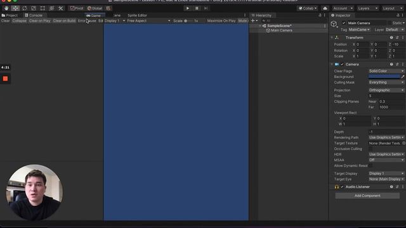Open Camera component help

coord(391,64)
